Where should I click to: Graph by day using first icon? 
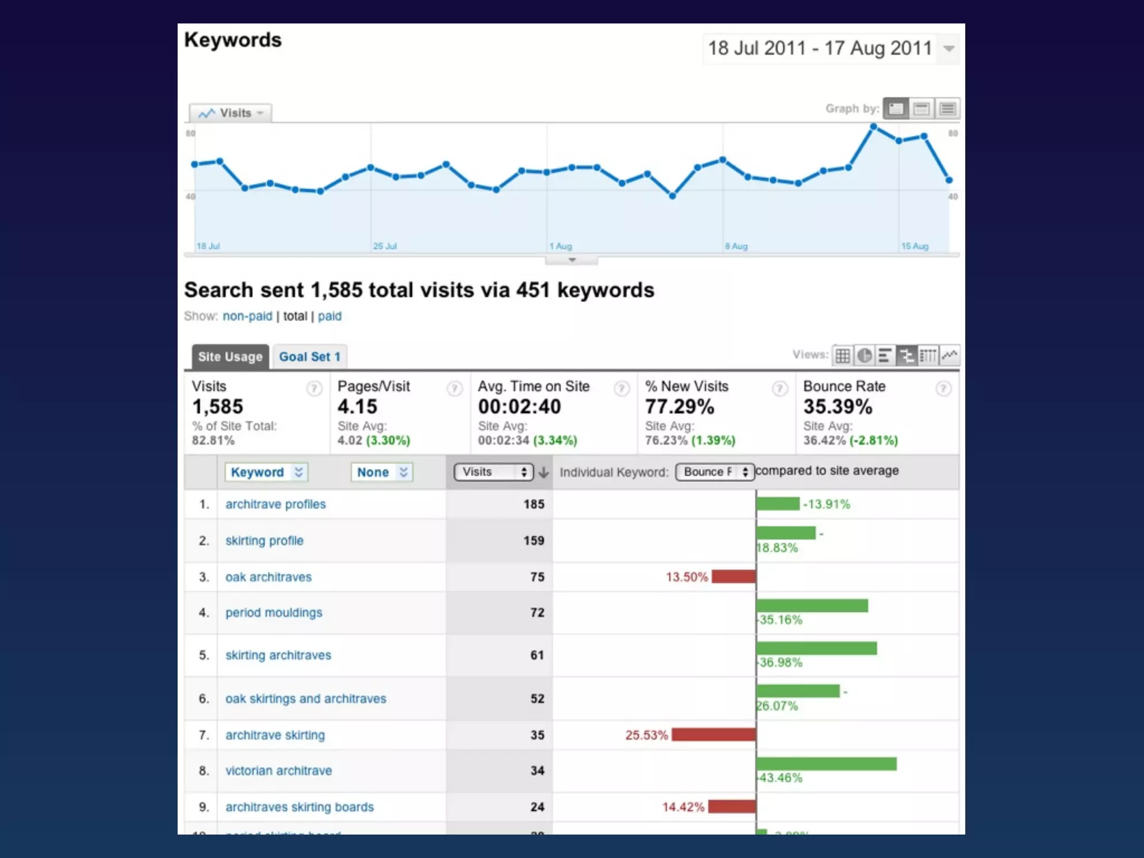(895, 108)
